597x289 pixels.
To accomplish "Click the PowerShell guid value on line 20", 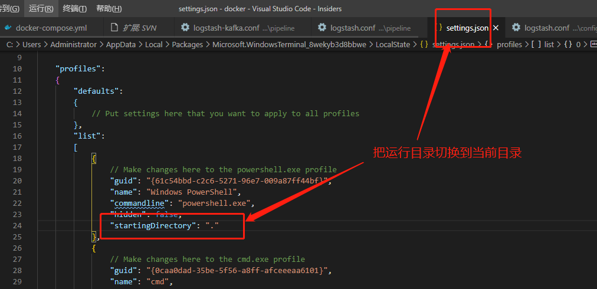I will [x=237, y=181].
